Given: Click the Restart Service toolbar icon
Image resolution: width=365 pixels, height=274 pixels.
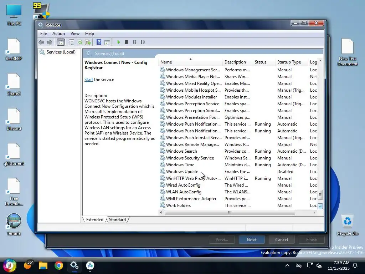Looking at the screenshot, I should click(x=143, y=42).
